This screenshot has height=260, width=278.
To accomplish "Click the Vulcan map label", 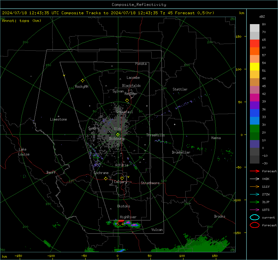I will [x=157, y=230].
